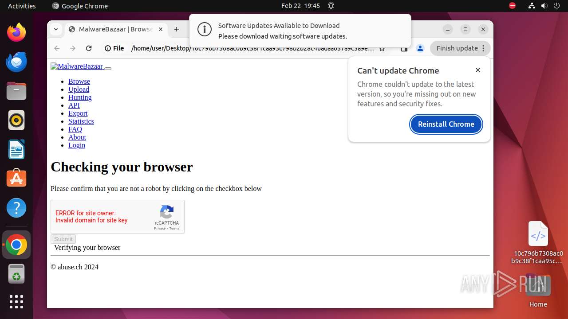The image size is (568, 319).
Task: Open the notification bell in top bar
Action: 331,6
